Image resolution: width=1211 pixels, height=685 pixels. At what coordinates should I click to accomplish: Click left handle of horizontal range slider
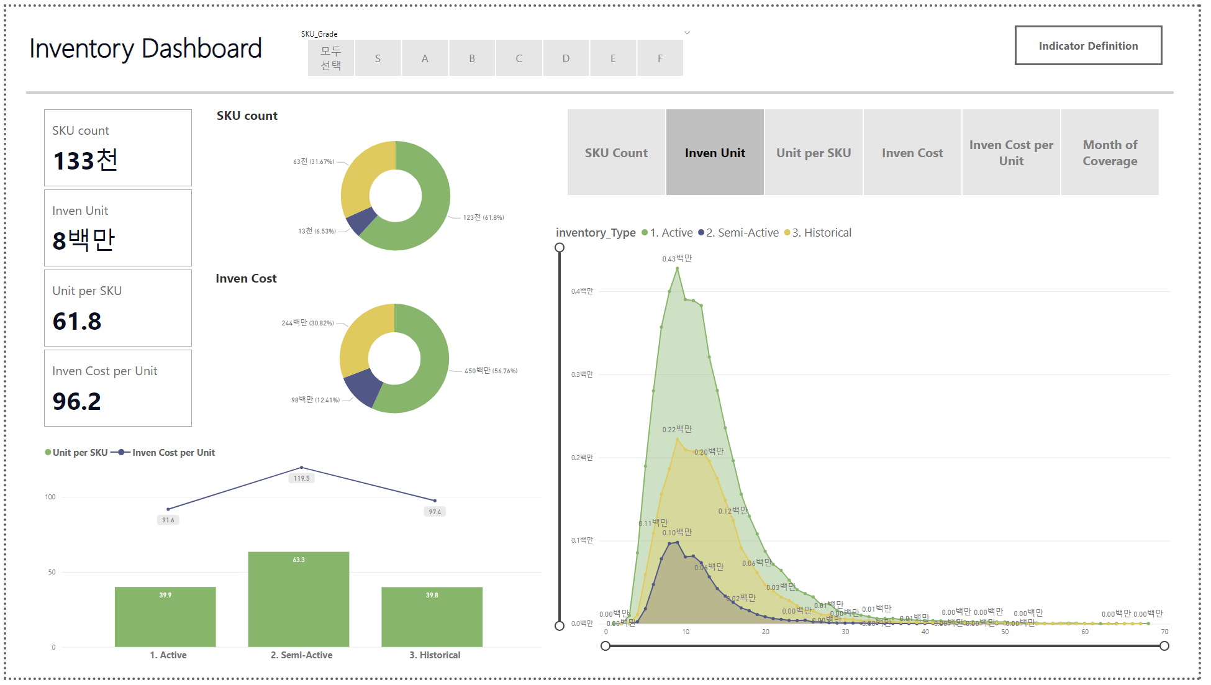[x=605, y=646]
